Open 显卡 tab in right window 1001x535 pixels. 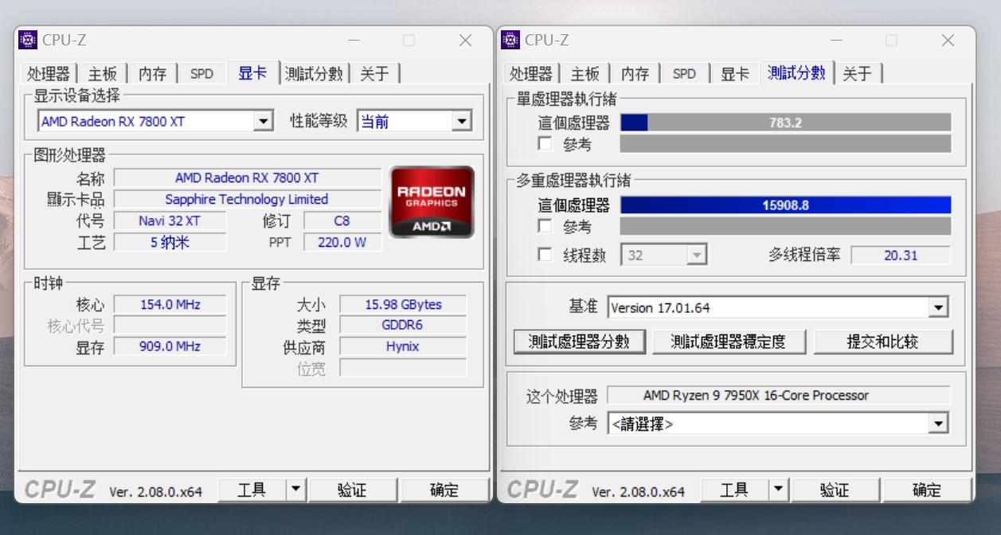click(734, 74)
